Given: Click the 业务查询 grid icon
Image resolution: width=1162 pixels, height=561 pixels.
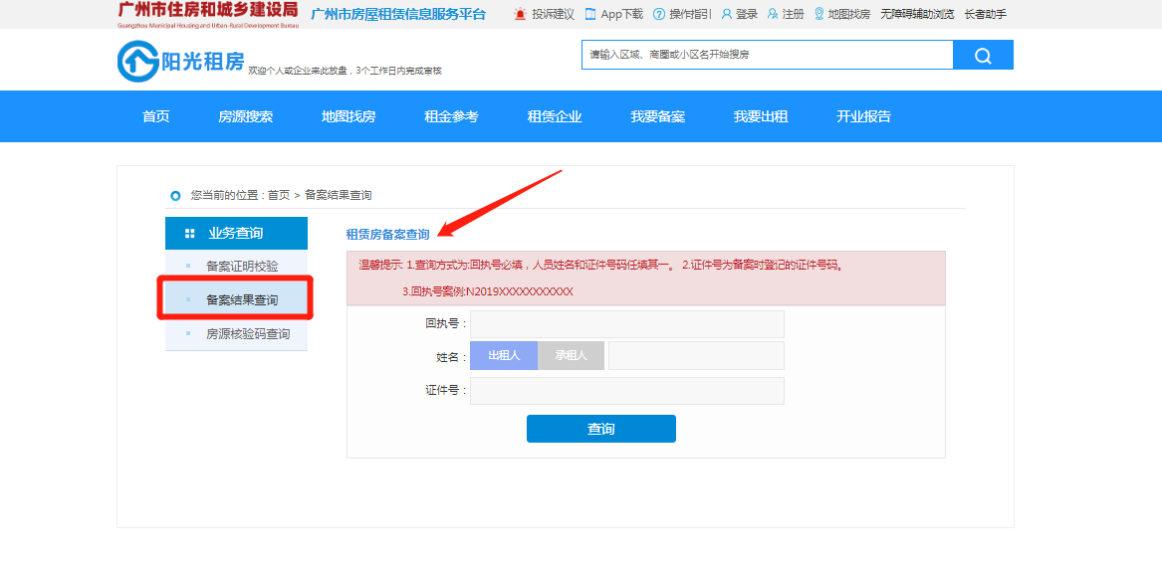Looking at the screenshot, I should pos(190,233).
